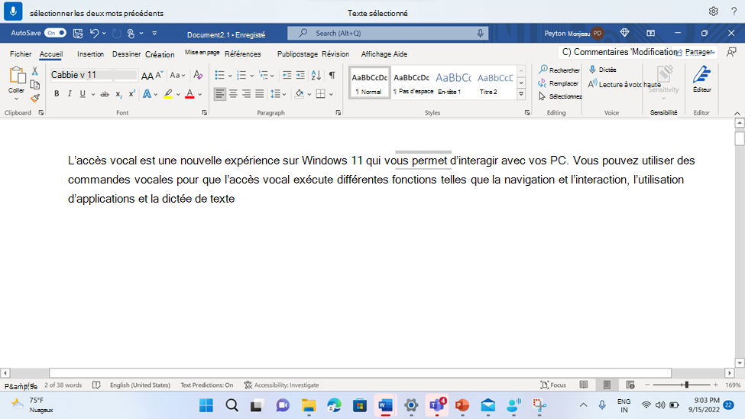Viewport: 745px width, 419px height.
Task: Toggle subscript formatting
Action: point(118,94)
